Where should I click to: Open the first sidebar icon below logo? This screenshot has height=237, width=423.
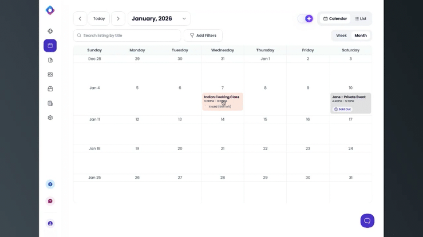point(50,31)
